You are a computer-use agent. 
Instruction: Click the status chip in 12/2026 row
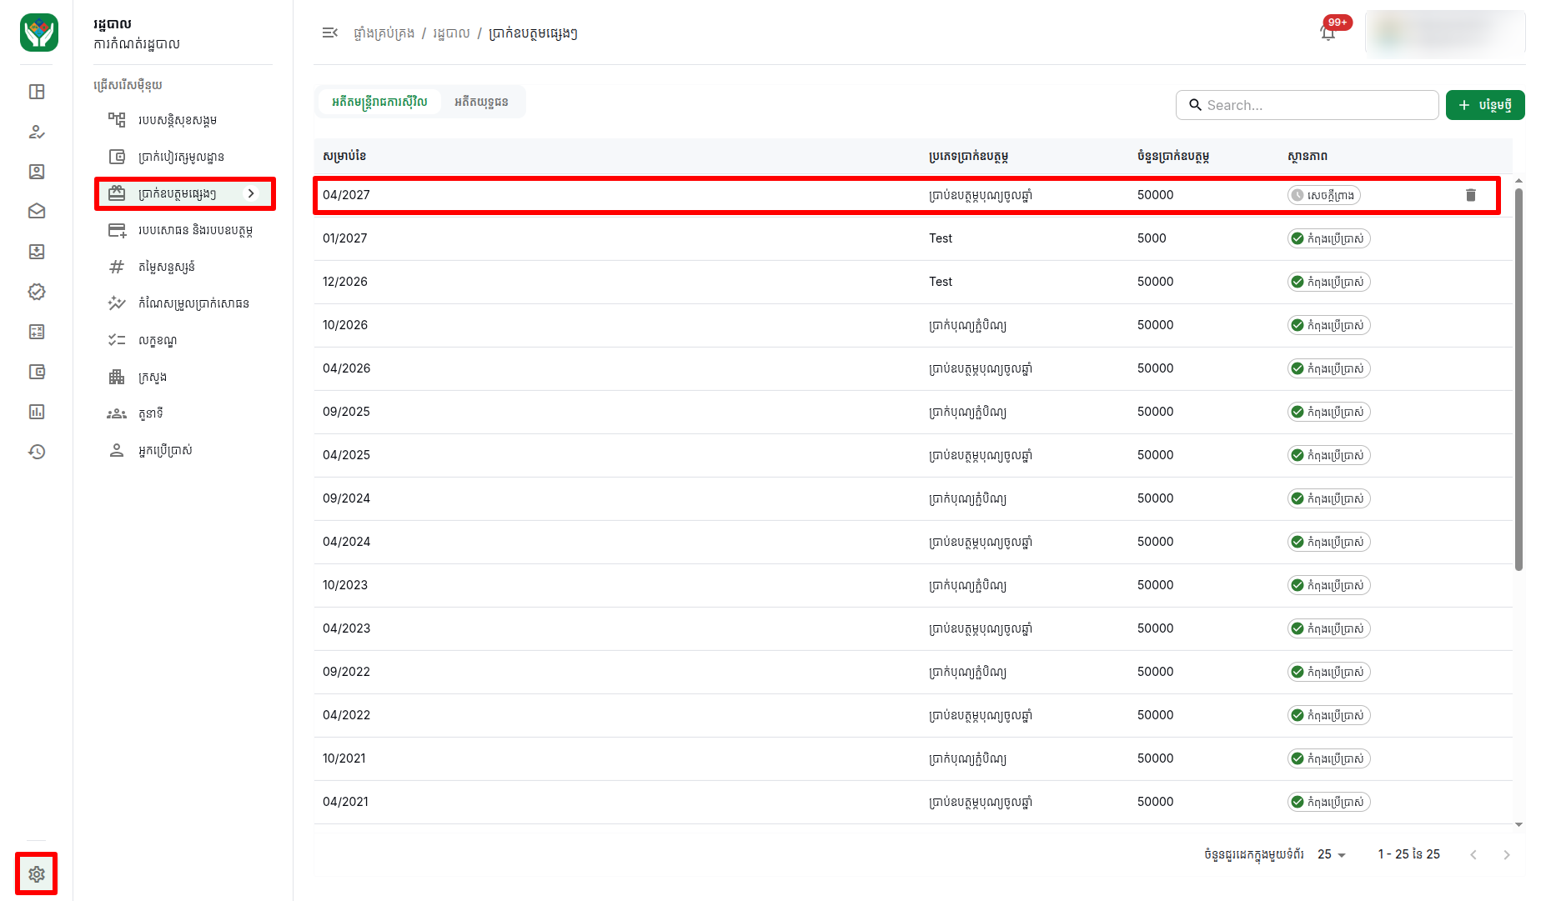(x=1328, y=282)
